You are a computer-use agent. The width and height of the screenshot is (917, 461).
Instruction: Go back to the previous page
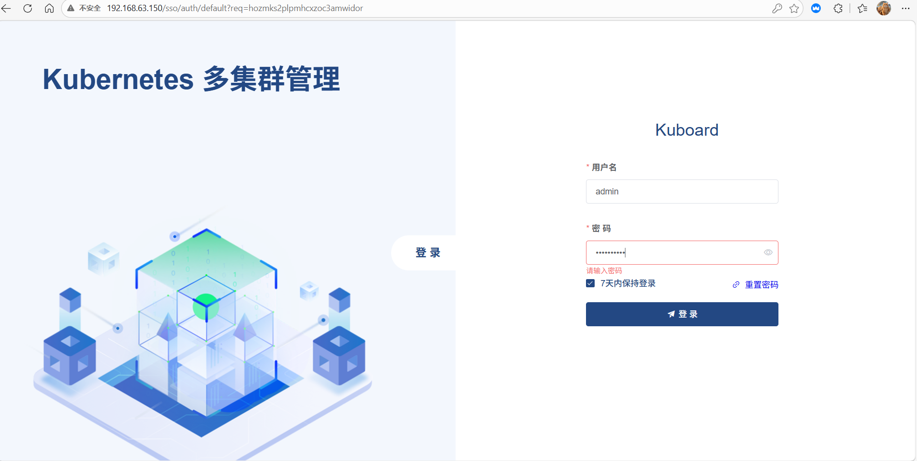6,8
